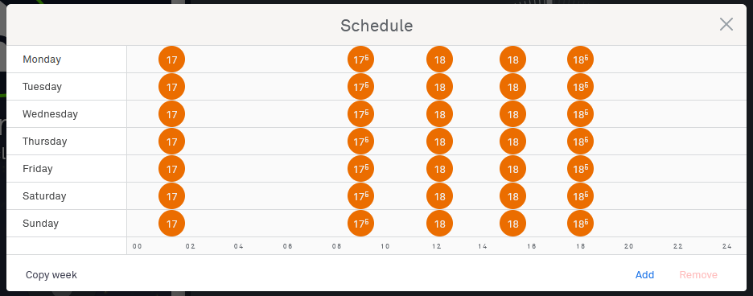The image size is (753, 296).
Task: Select the Sunday row label
Action: tap(40, 224)
